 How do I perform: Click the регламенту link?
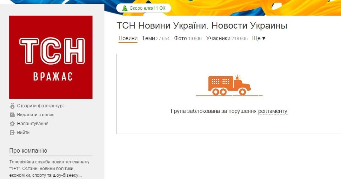[273, 111]
